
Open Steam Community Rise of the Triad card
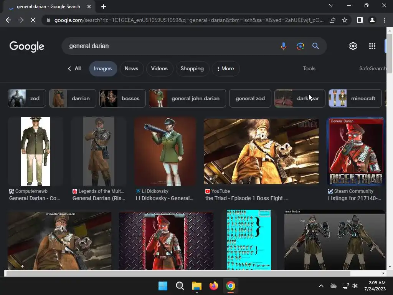[x=356, y=151]
